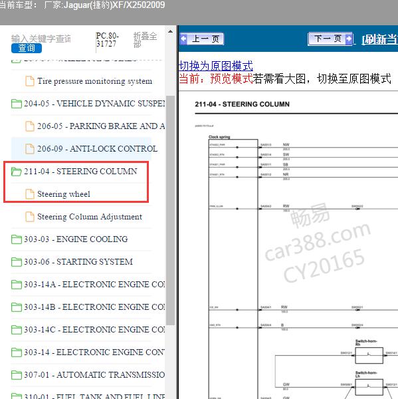The width and height of the screenshot is (398, 399).
Task: Click the sidebar vertical scrollbar thumb
Action: tap(170, 210)
